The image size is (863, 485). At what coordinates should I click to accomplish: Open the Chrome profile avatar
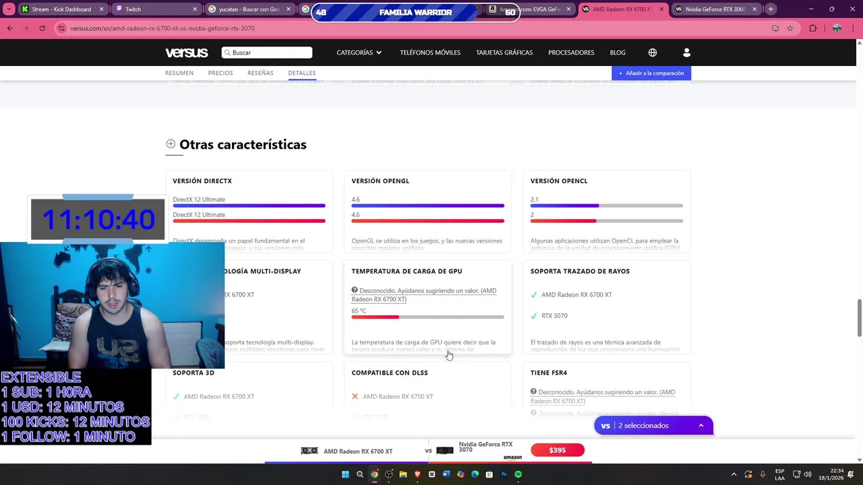tap(837, 28)
